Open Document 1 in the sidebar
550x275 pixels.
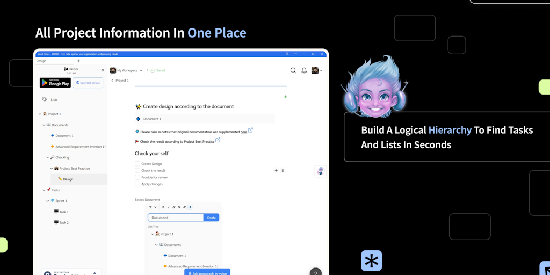pos(62,136)
